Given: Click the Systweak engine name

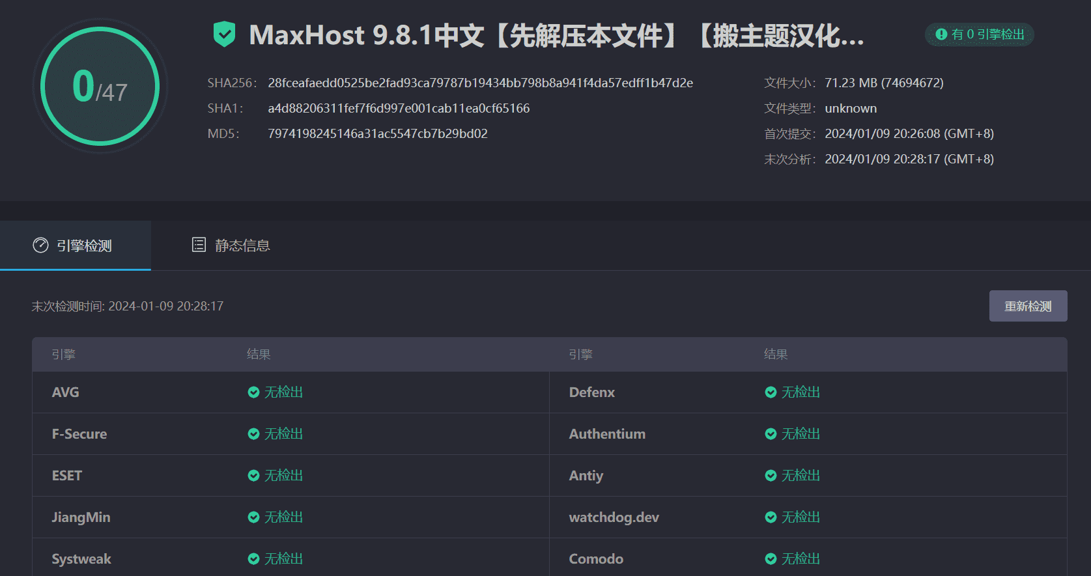Looking at the screenshot, I should (81, 558).
